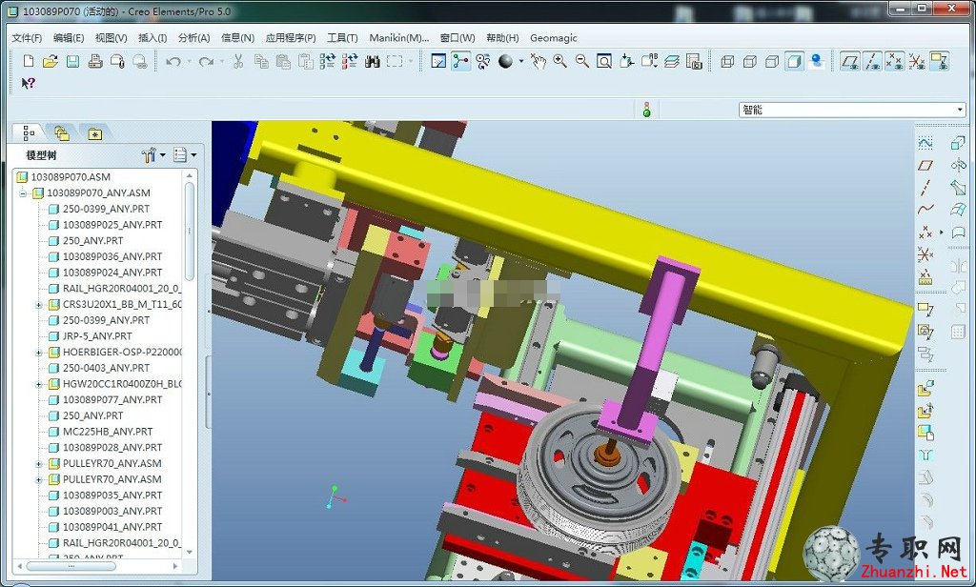Viewport: 976px width, 587px height.
Task: Click the Regenerate model icon
Action: pyautogui.click(x=328, y=61)
